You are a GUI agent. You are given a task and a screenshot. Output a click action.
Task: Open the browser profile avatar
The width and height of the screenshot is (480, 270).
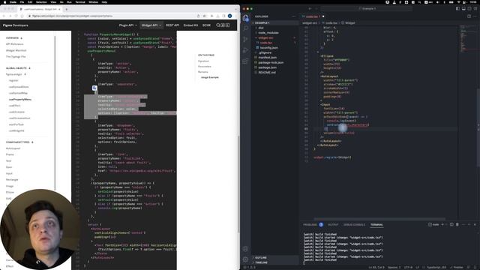[230, 16]
